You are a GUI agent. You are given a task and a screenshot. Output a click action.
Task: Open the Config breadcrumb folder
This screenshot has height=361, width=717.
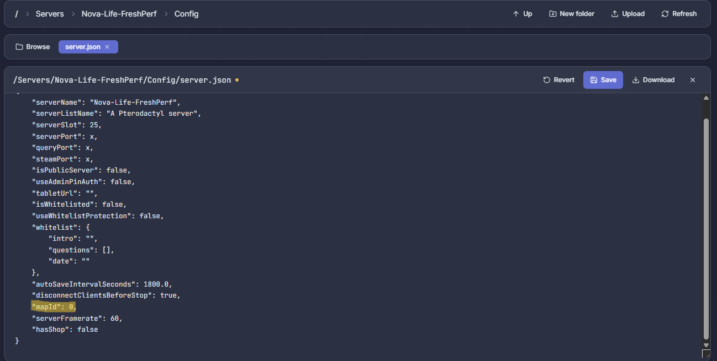pos(186,14)
